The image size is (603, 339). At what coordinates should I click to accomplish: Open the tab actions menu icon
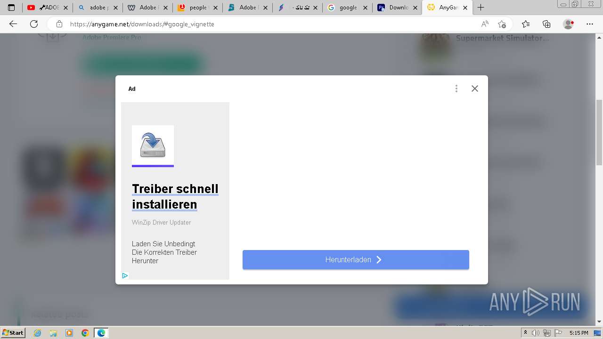point(11,8)
